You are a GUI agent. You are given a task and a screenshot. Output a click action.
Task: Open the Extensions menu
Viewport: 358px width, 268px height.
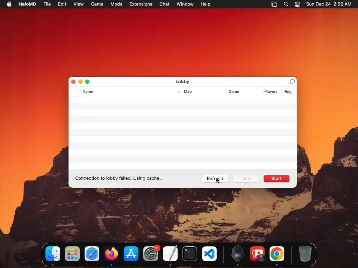[x=141, y=4]
